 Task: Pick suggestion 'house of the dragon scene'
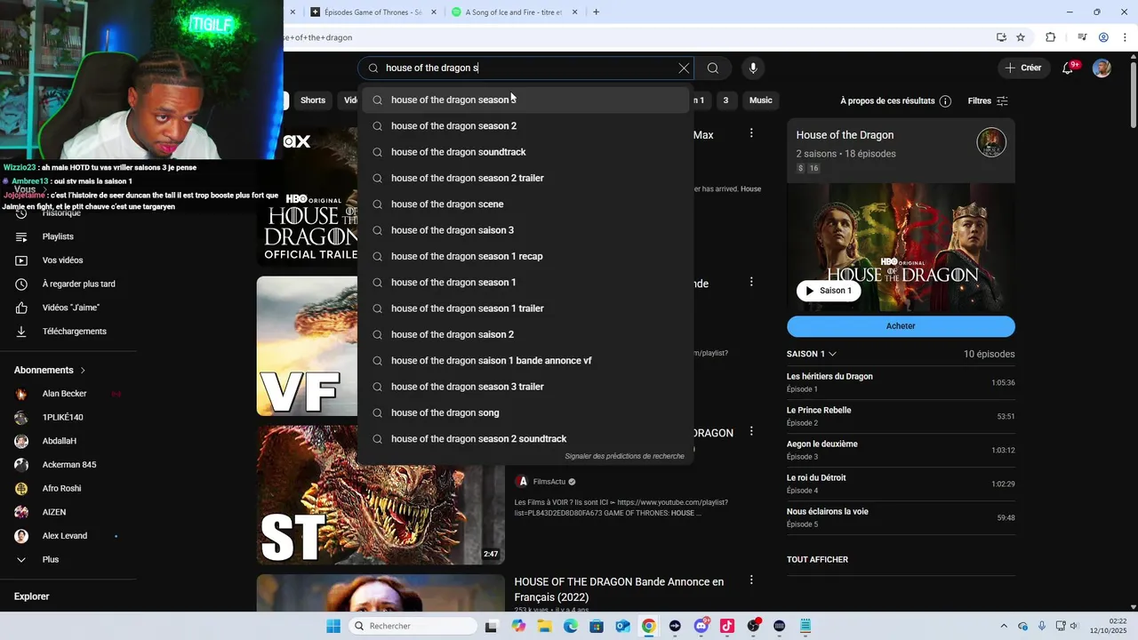[x=525, y=204]
